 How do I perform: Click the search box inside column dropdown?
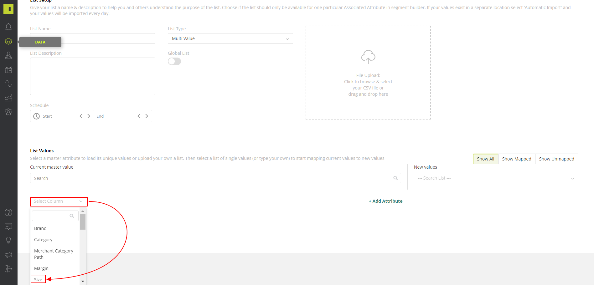(55, 216)
